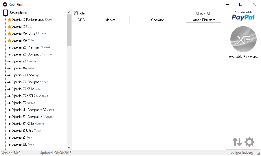Click the bullet beside Xperia Z5 Compact
Viewport: 261px width, 156px height.
tap(10, 55)
